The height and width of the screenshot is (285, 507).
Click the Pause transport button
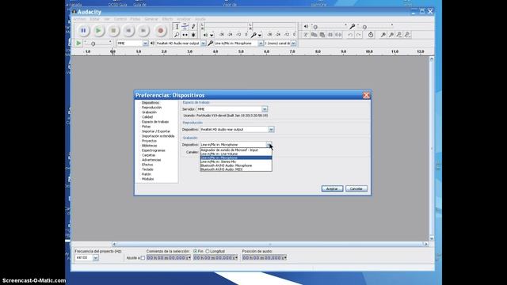[83, 31]
